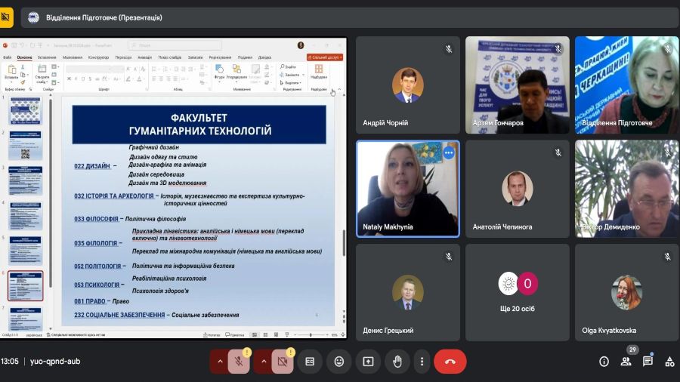The width and height of the screenshot is (680, 382).
Task: Toggle the bullets list icon
Action: 154,69
